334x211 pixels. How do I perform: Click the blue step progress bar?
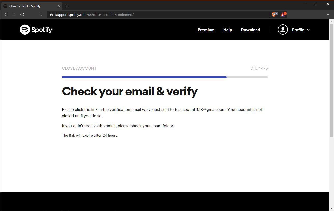[144, 77]
